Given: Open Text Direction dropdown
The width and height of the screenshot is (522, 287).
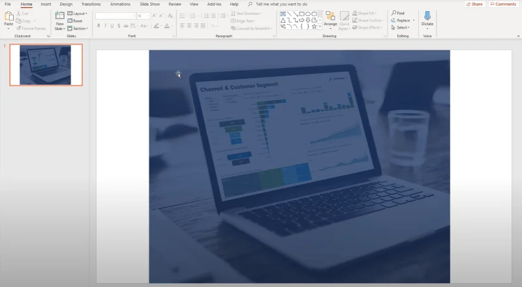Looking at the screenshot, I should [247, 13].
